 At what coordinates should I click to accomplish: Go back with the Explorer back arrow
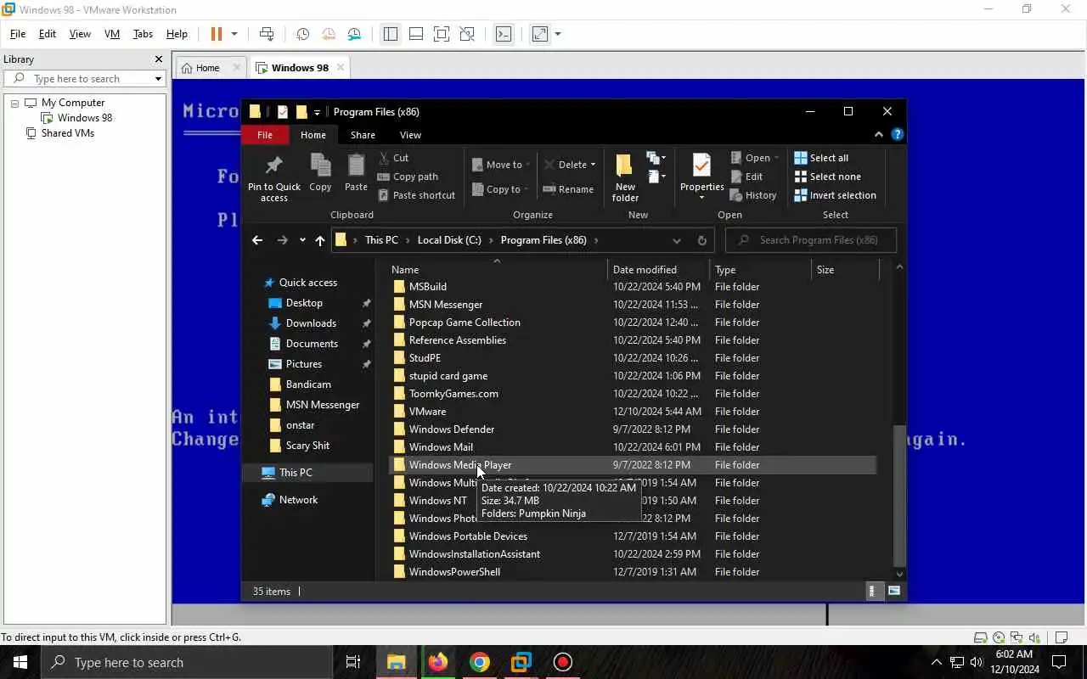pyautogui.click(x=257, y=240)
